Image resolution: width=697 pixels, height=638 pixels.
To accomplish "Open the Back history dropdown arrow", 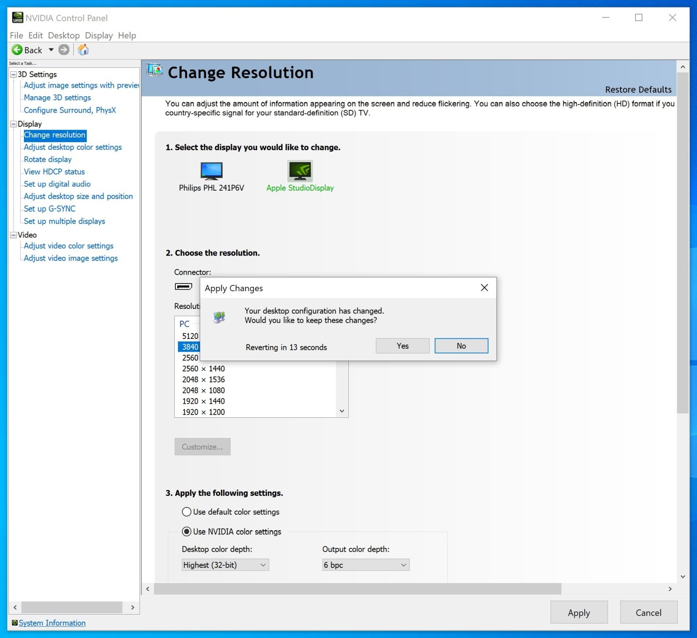I will tap(51, 50).
